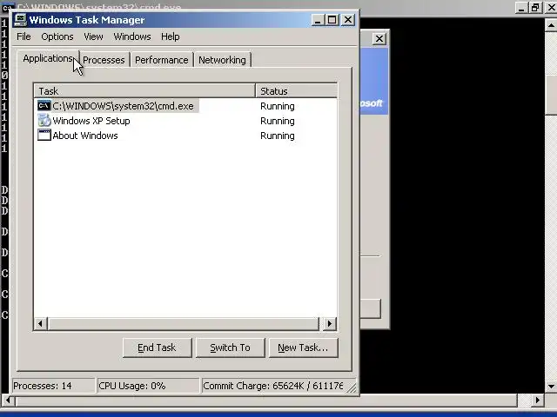Sort by the Task column header
This screenshot has height=417, width=557.
(145, 90)
